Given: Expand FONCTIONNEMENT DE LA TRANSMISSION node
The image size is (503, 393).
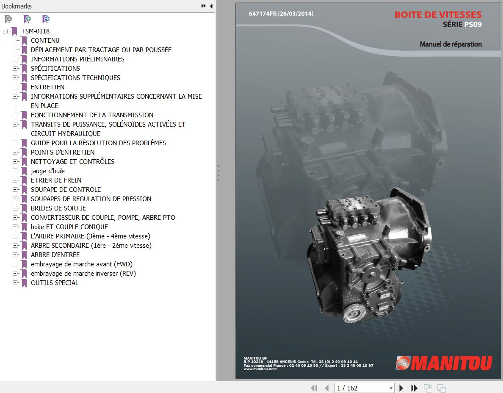Looking at the screenshot, I should (15, 115).
